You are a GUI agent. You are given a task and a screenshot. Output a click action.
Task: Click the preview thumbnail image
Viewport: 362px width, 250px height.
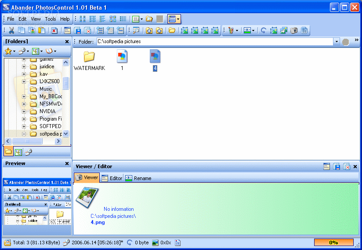point(37,202)
